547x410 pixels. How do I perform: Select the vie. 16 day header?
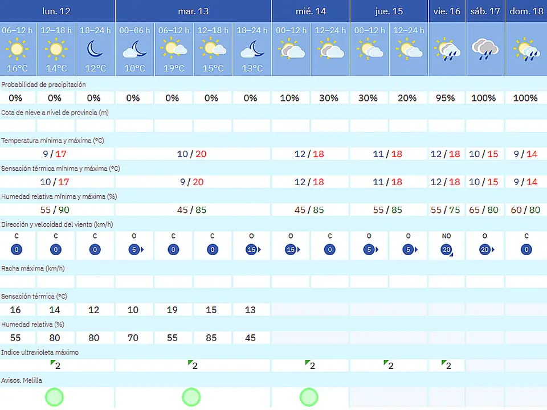pyautogui.click(x=447, y=11)
